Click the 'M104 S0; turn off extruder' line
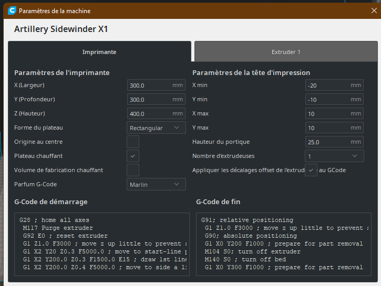 coord(253,251)
